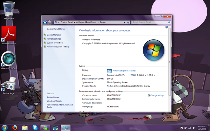Image resolution: width=210 pixels, height=131 pixels.
Task: Maximize the System window
Action: tap(161, 16)
